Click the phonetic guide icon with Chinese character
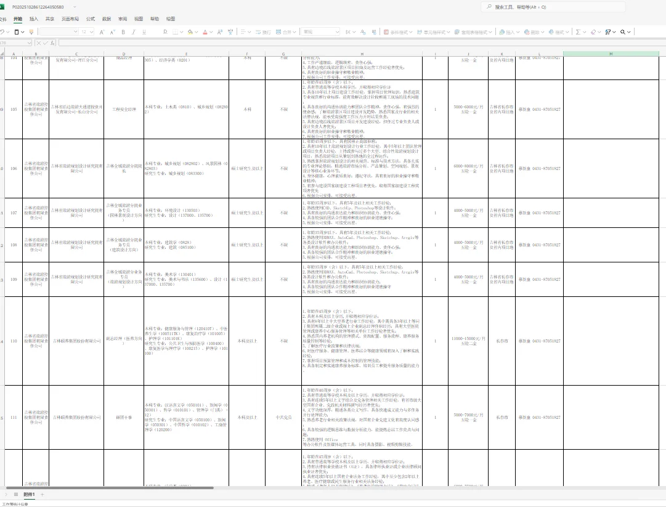 tap(230, 32)
